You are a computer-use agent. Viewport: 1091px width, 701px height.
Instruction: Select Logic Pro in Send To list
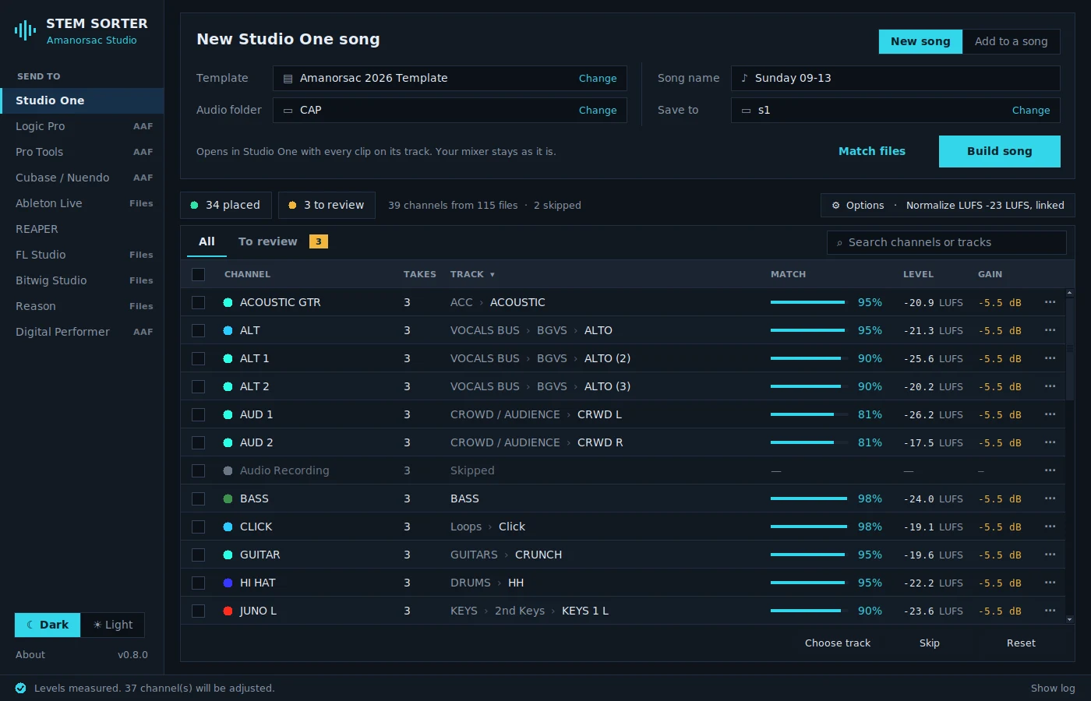coord(82,126)
